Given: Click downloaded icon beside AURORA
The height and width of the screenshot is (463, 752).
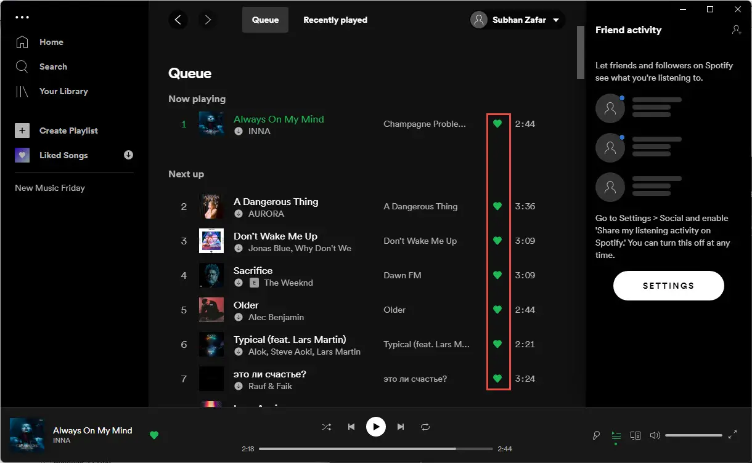Looking at the screenshot, I should pos(239,214).
